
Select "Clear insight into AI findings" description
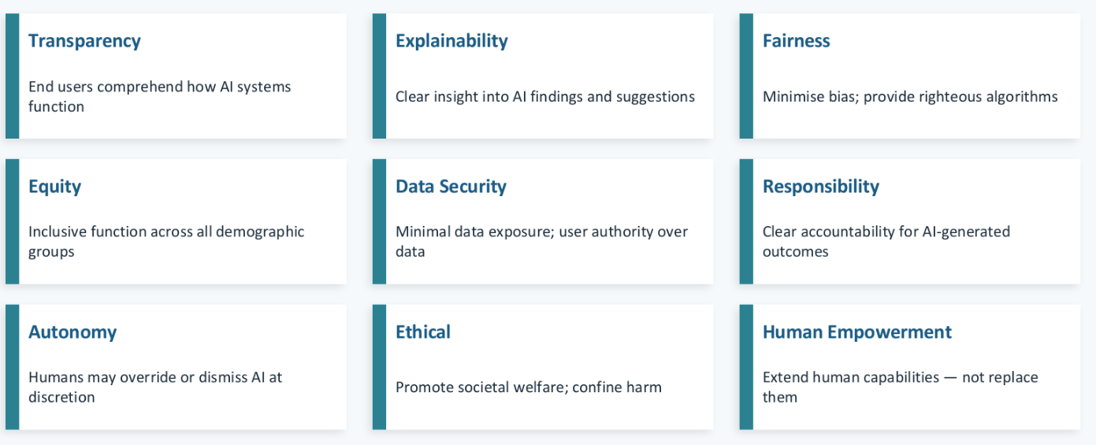(544, 97)
